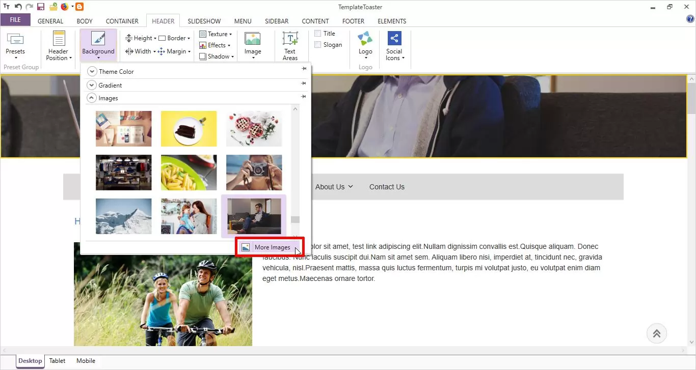
Task: Switch to the SLIDESHOW ribbon tab
Action: [204, 21]
